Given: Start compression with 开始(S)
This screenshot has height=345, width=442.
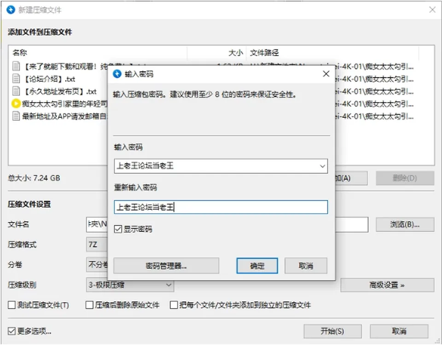Looking at the screenshot, I should coord(332,331).
